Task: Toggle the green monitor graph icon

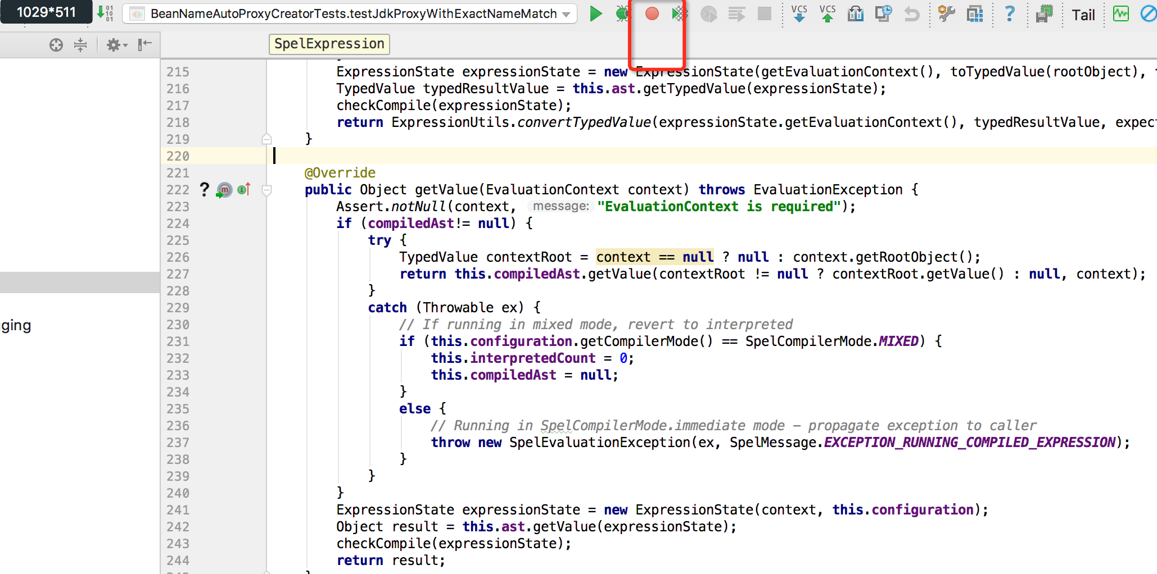Action: pos(1120,13)
